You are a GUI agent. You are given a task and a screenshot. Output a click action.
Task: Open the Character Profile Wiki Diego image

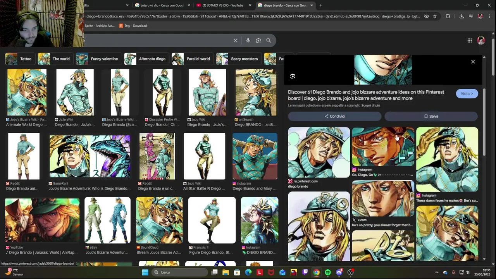[162, 92]
